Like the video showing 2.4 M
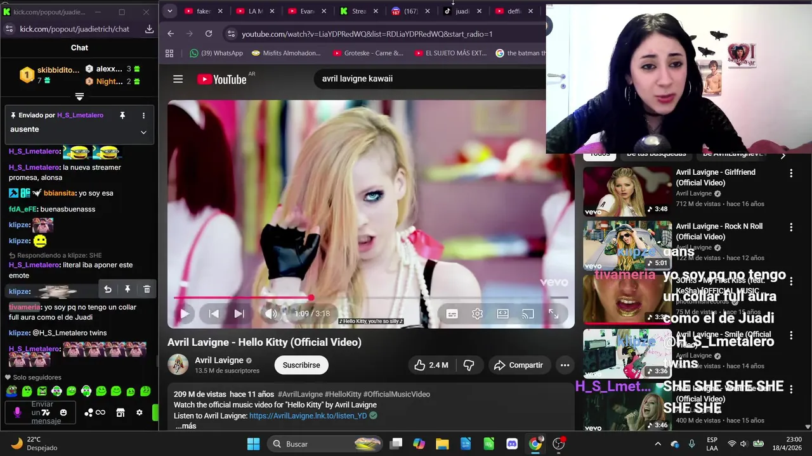 click(431, 365)
